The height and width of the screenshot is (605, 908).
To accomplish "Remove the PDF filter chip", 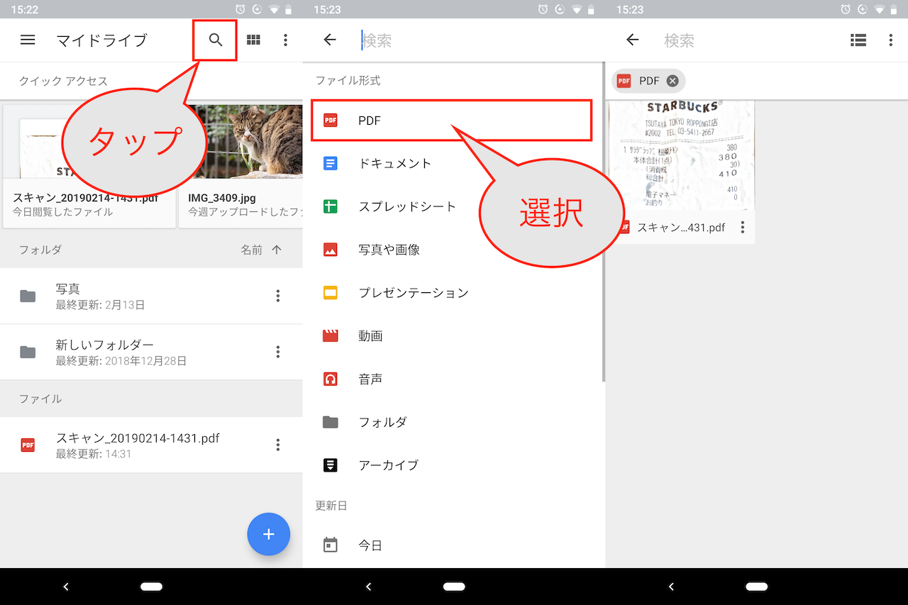I will point(672,81).
